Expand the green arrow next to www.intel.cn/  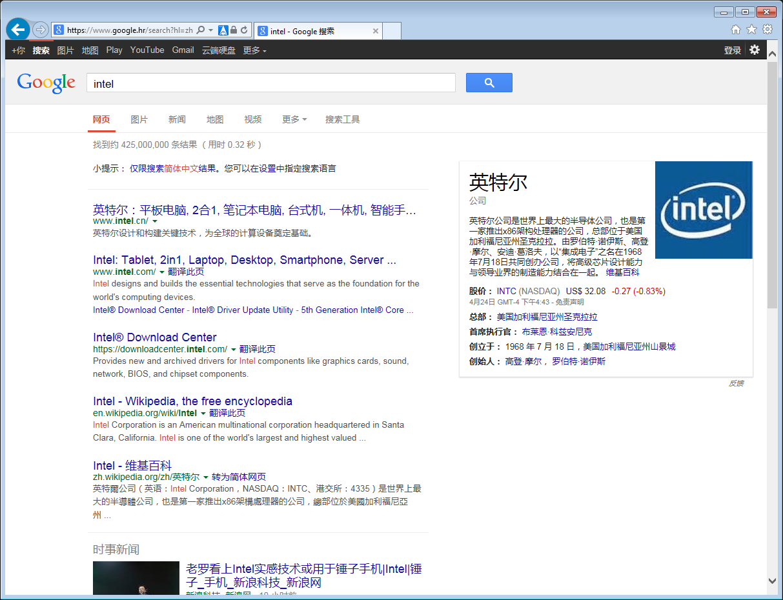tap(155, 221)
